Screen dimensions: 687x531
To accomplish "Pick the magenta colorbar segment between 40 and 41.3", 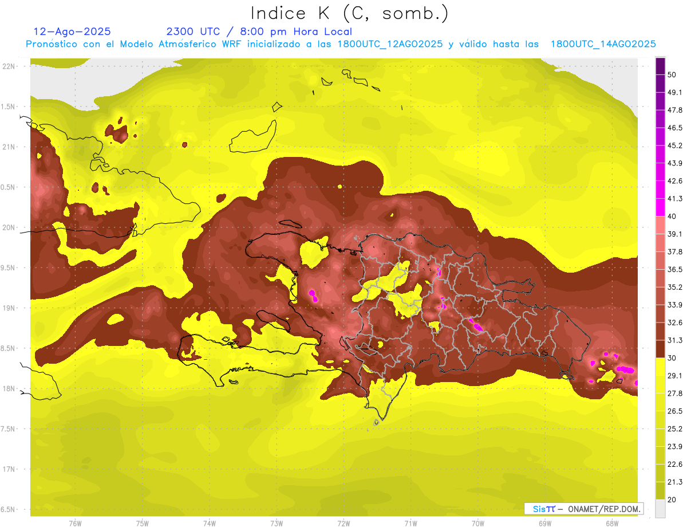I will click(x=660, y=207).
